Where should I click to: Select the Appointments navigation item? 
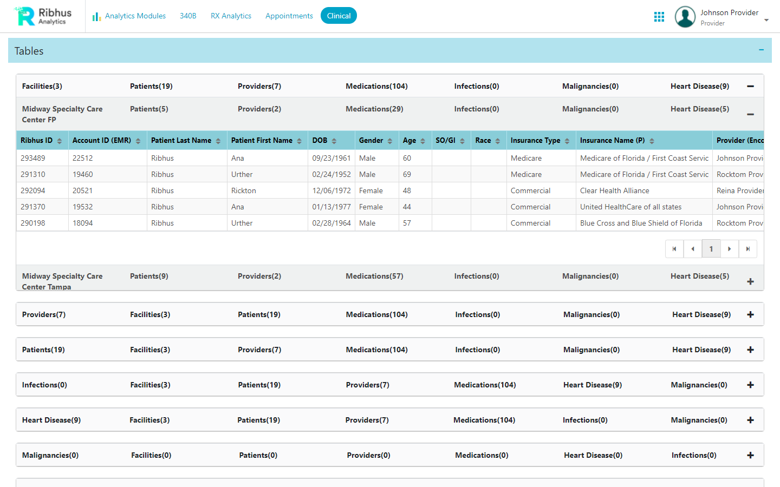(289, 16)
